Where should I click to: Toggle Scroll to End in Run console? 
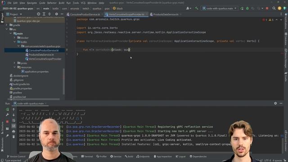pyautogui.click(x=13, y=126)
